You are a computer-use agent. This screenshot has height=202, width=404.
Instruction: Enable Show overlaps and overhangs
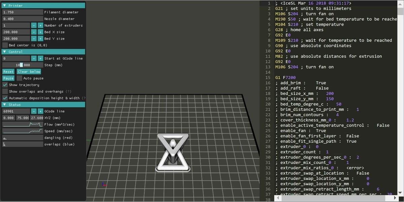coord(5,91)
